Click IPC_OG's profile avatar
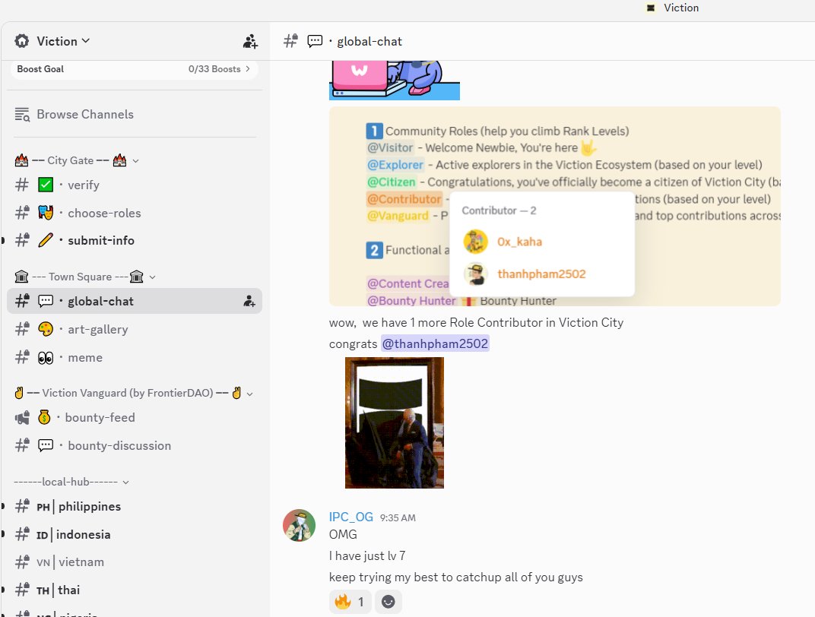 (x=299, y=525)
